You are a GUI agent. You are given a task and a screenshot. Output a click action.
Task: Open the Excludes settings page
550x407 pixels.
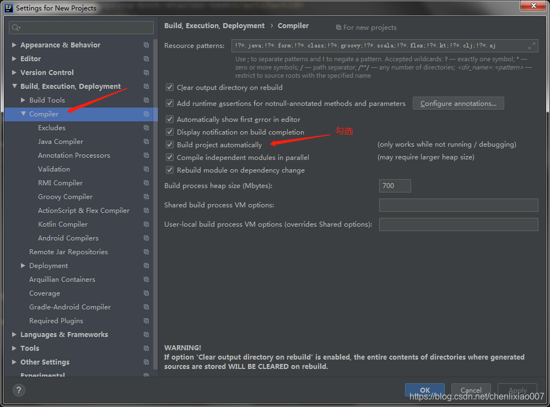[52, 128]
